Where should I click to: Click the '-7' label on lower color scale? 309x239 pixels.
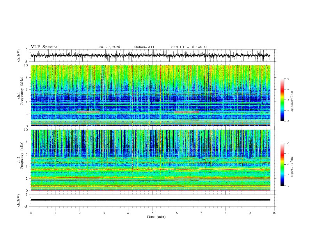288,186
